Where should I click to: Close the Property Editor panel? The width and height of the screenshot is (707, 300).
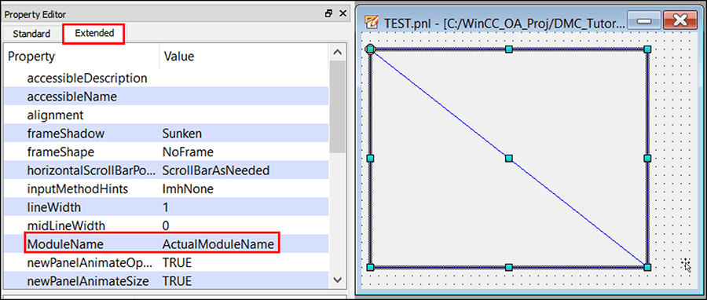pos(343,14)
